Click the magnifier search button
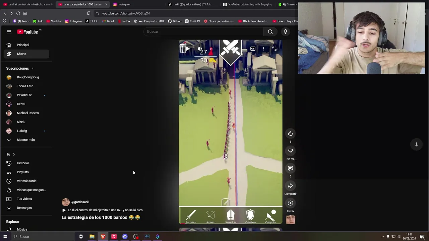Image resolution: width=429 pixels, height=241 pixels. click(270, 31)
